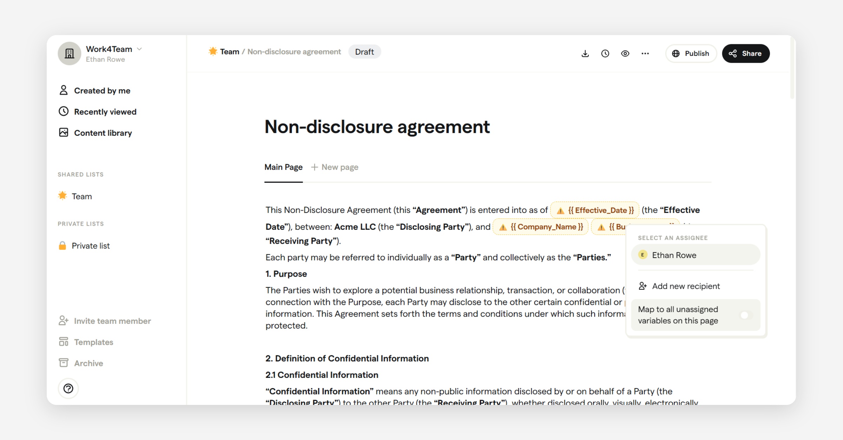Click the download icon in top toolbar

pos(585,53)
